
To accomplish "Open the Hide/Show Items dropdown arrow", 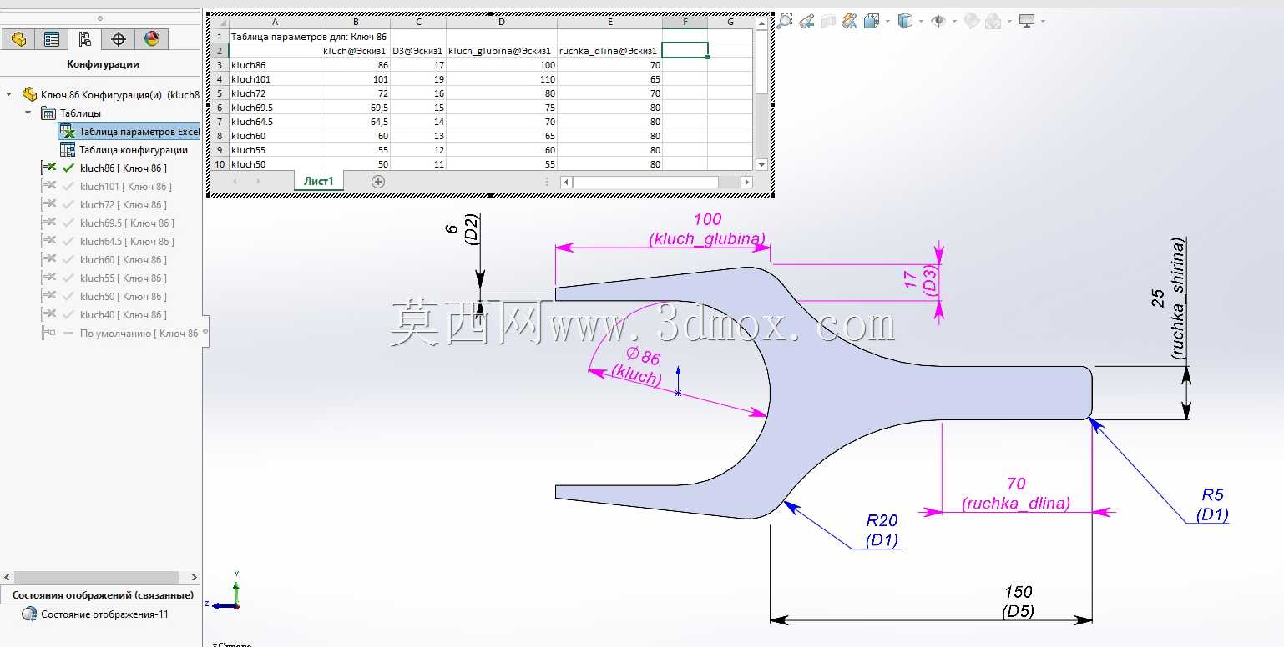I will [x=953, y=22].
